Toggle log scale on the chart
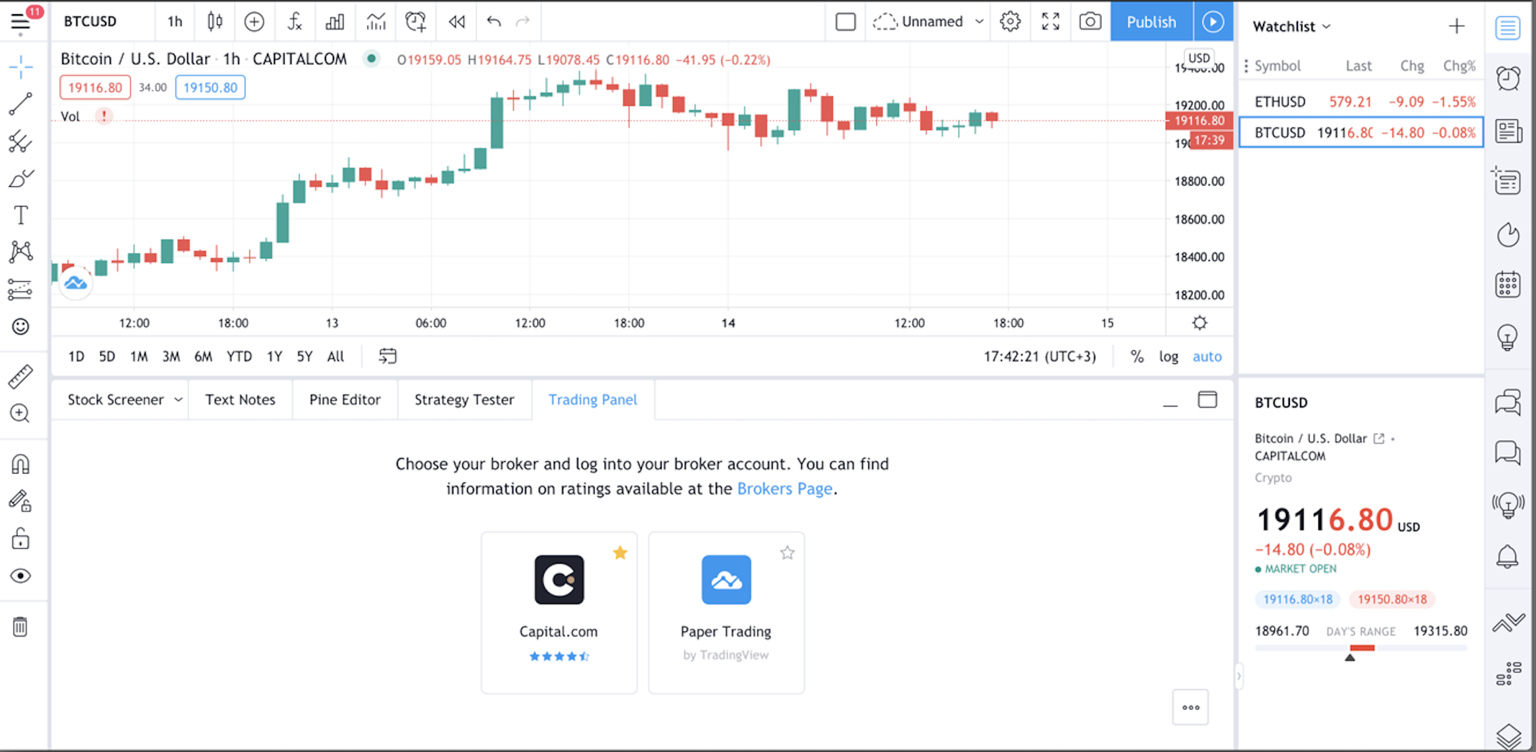1536x752 pixels. coord(1168,356)
